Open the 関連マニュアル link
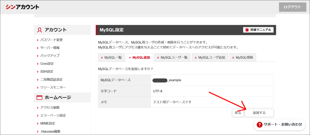The image size is (310, 135). pos(258,30)
